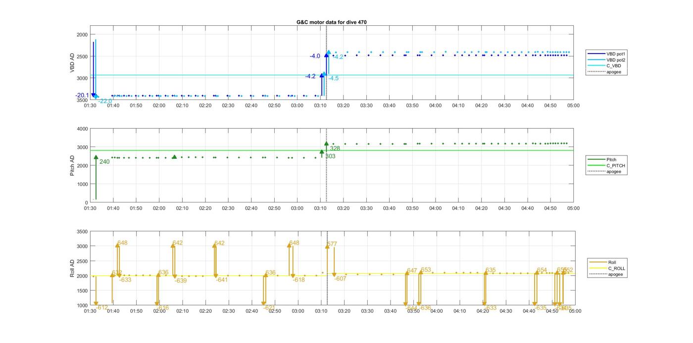Click the '-621' roll data label
Screen dimensions: 693x343
tap(269, 307)
